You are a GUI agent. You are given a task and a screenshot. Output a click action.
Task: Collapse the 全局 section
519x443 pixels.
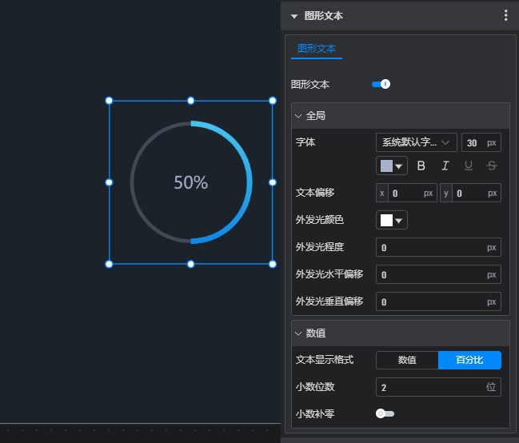click(x=298, y=116)
